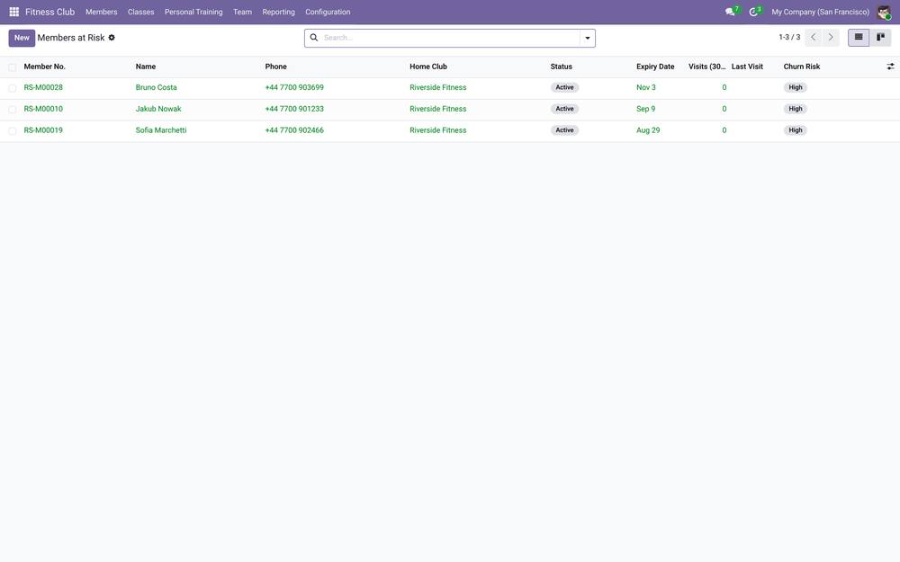Screen dimensions: 900x562
Task: Click the New button
Action: tap(22, 38)
